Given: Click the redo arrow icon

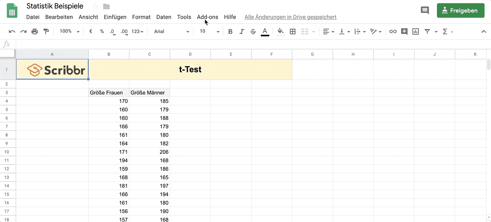Looking at the screenshot, I should coord(23,31).
